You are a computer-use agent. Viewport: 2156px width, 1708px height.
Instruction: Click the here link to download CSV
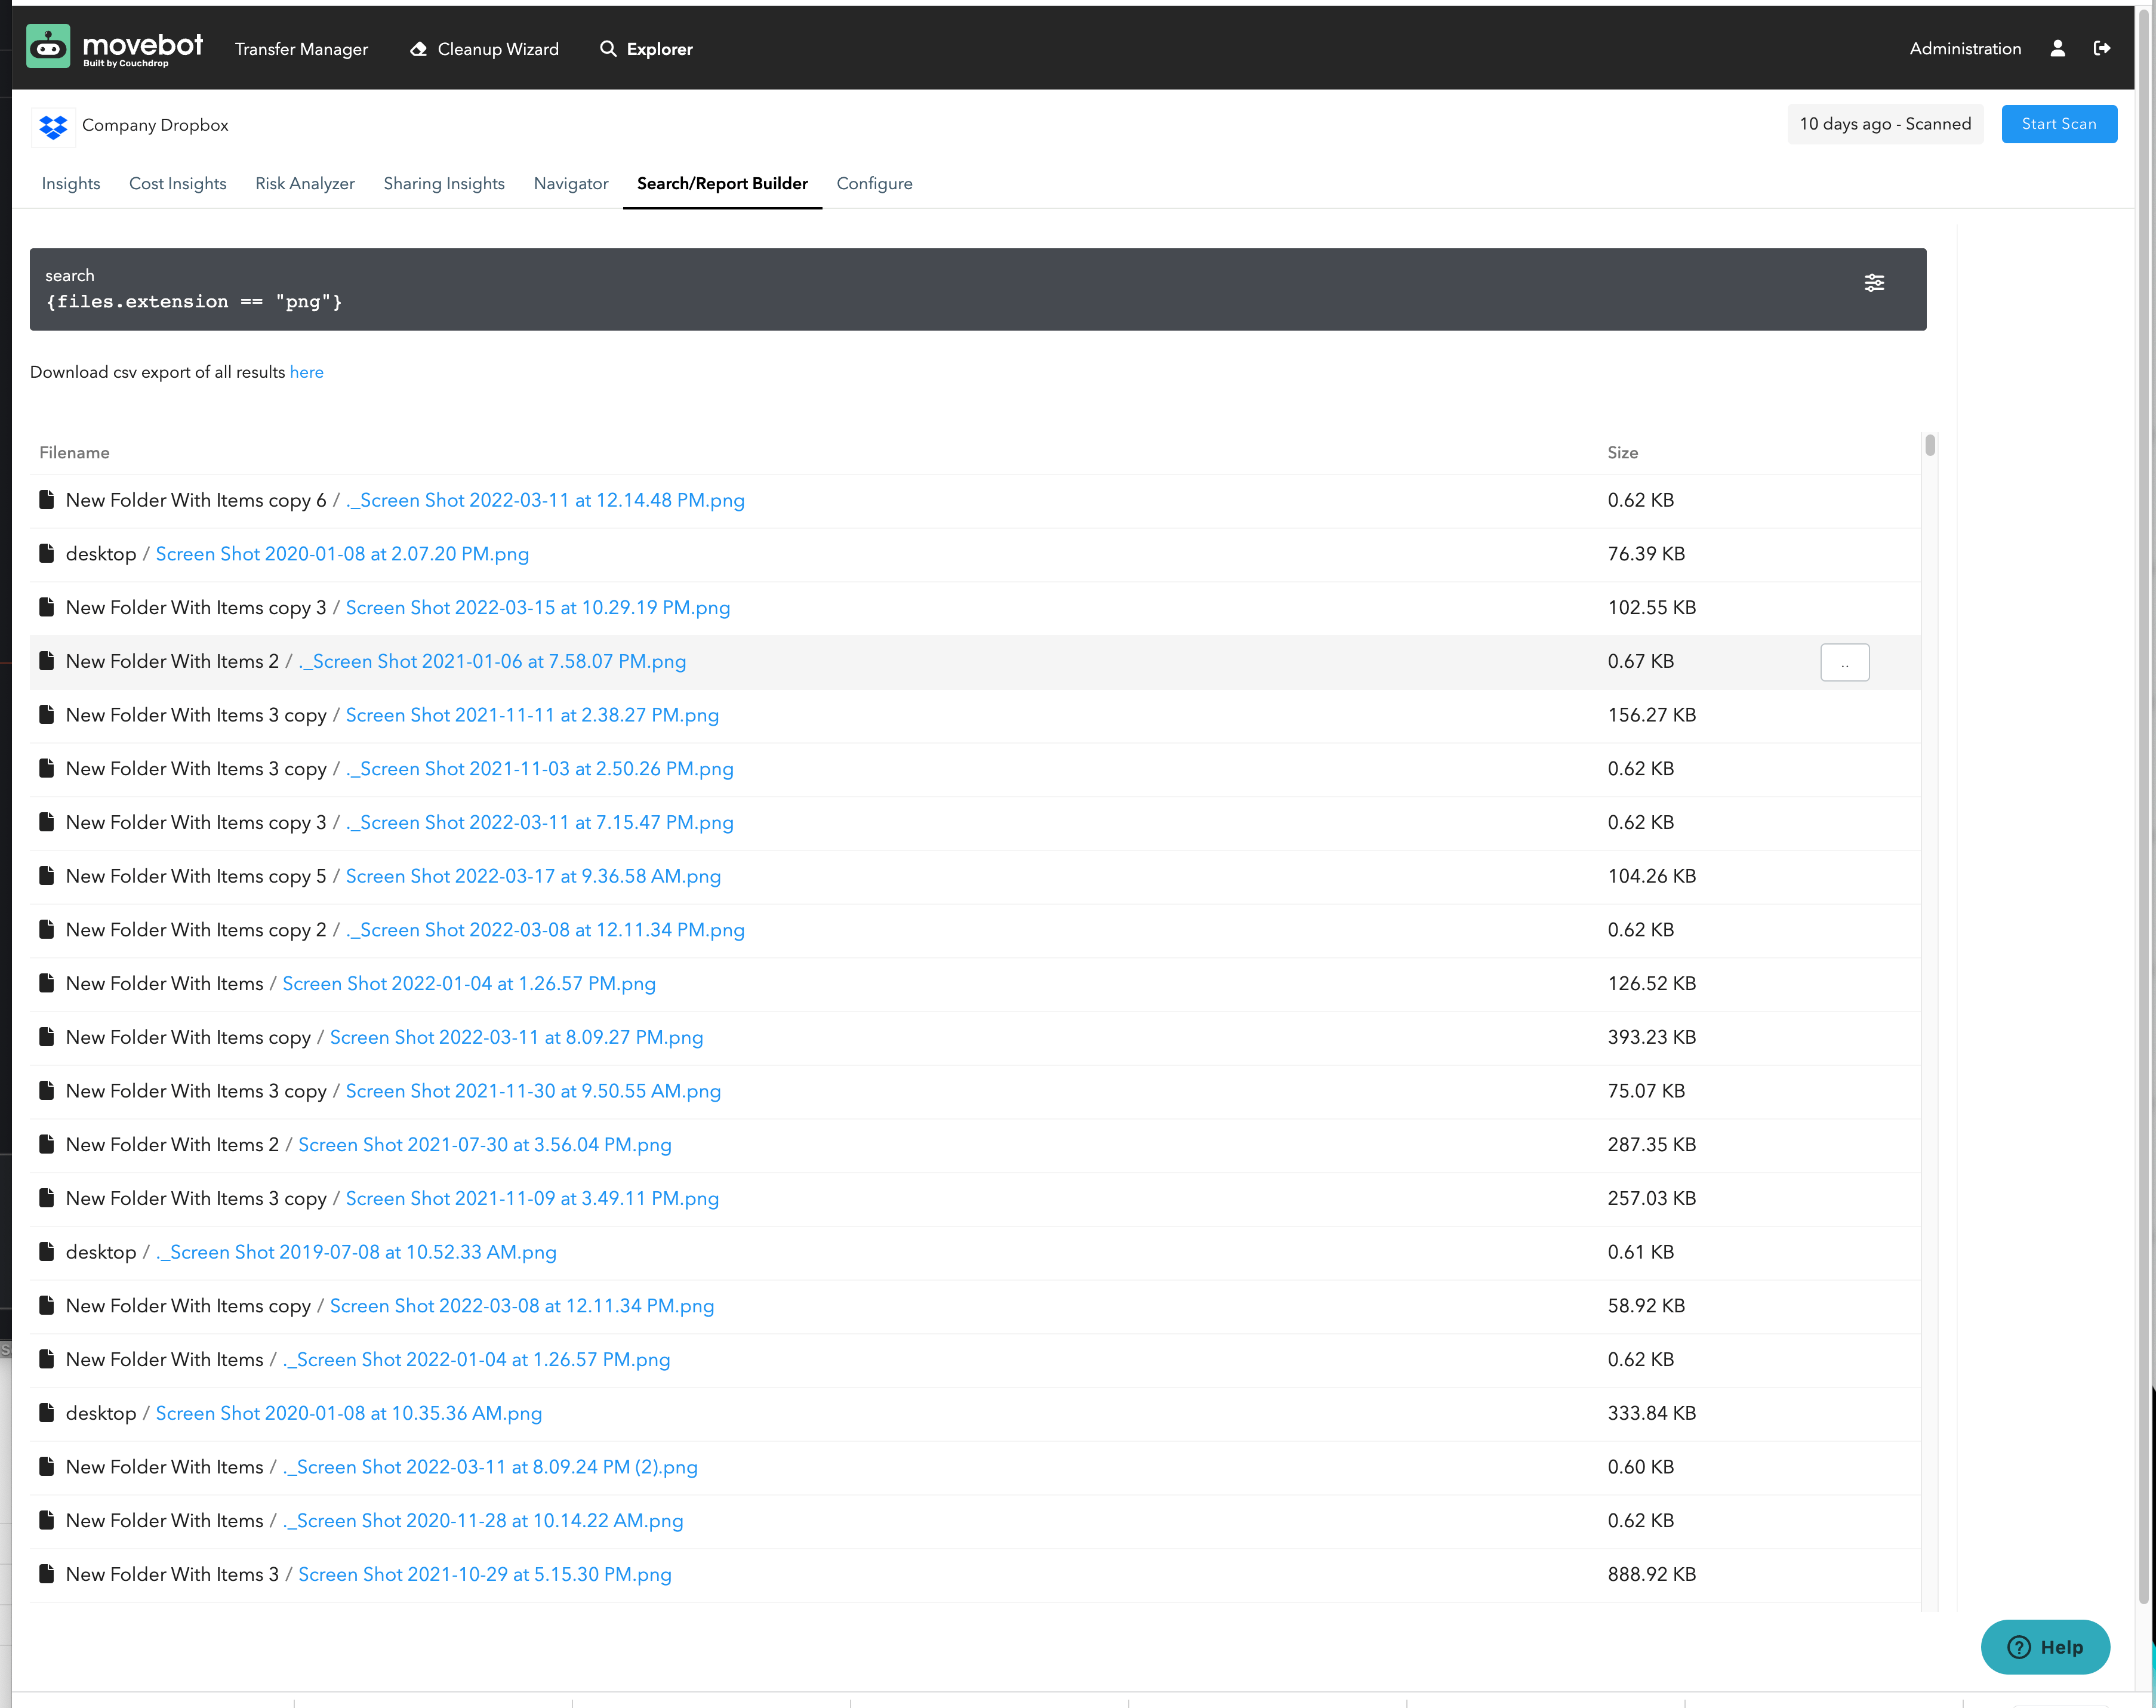tap(307, 372)
